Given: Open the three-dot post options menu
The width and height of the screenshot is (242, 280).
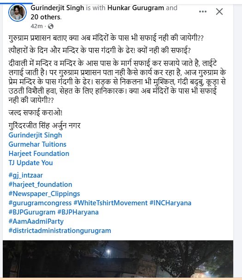Looking at the screenshot, I should tap(203, 12).
